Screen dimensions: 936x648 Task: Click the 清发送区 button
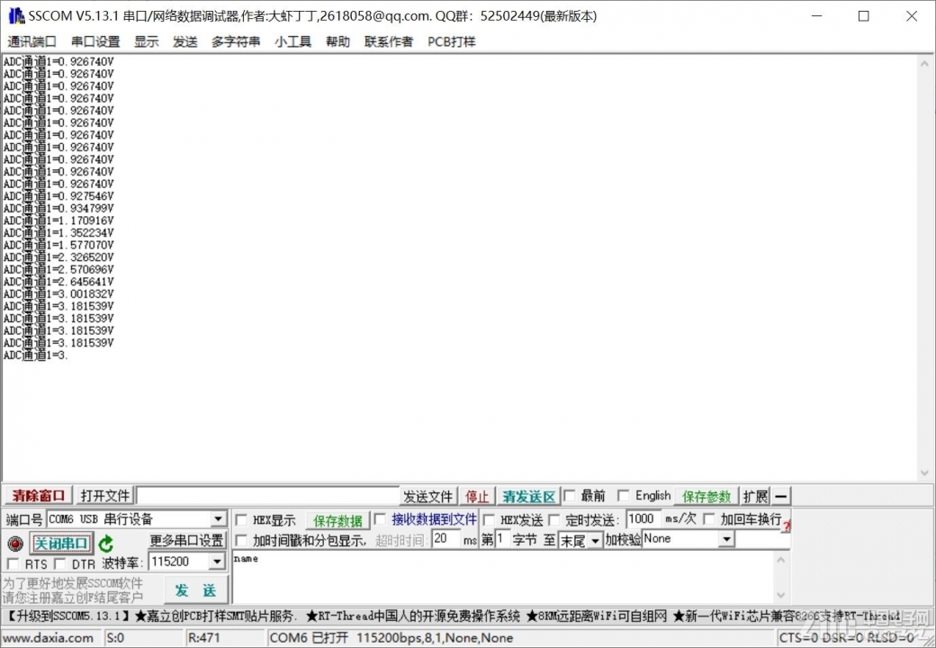529,497
